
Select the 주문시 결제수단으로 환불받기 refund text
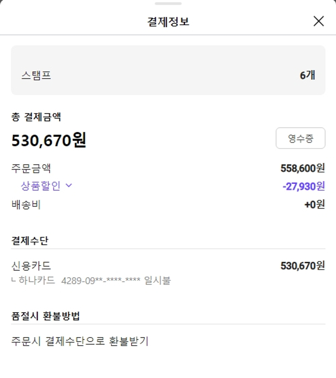tap(79, 341)
